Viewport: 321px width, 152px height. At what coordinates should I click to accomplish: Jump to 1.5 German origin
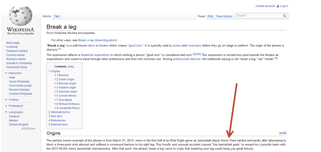pos(66,92)
